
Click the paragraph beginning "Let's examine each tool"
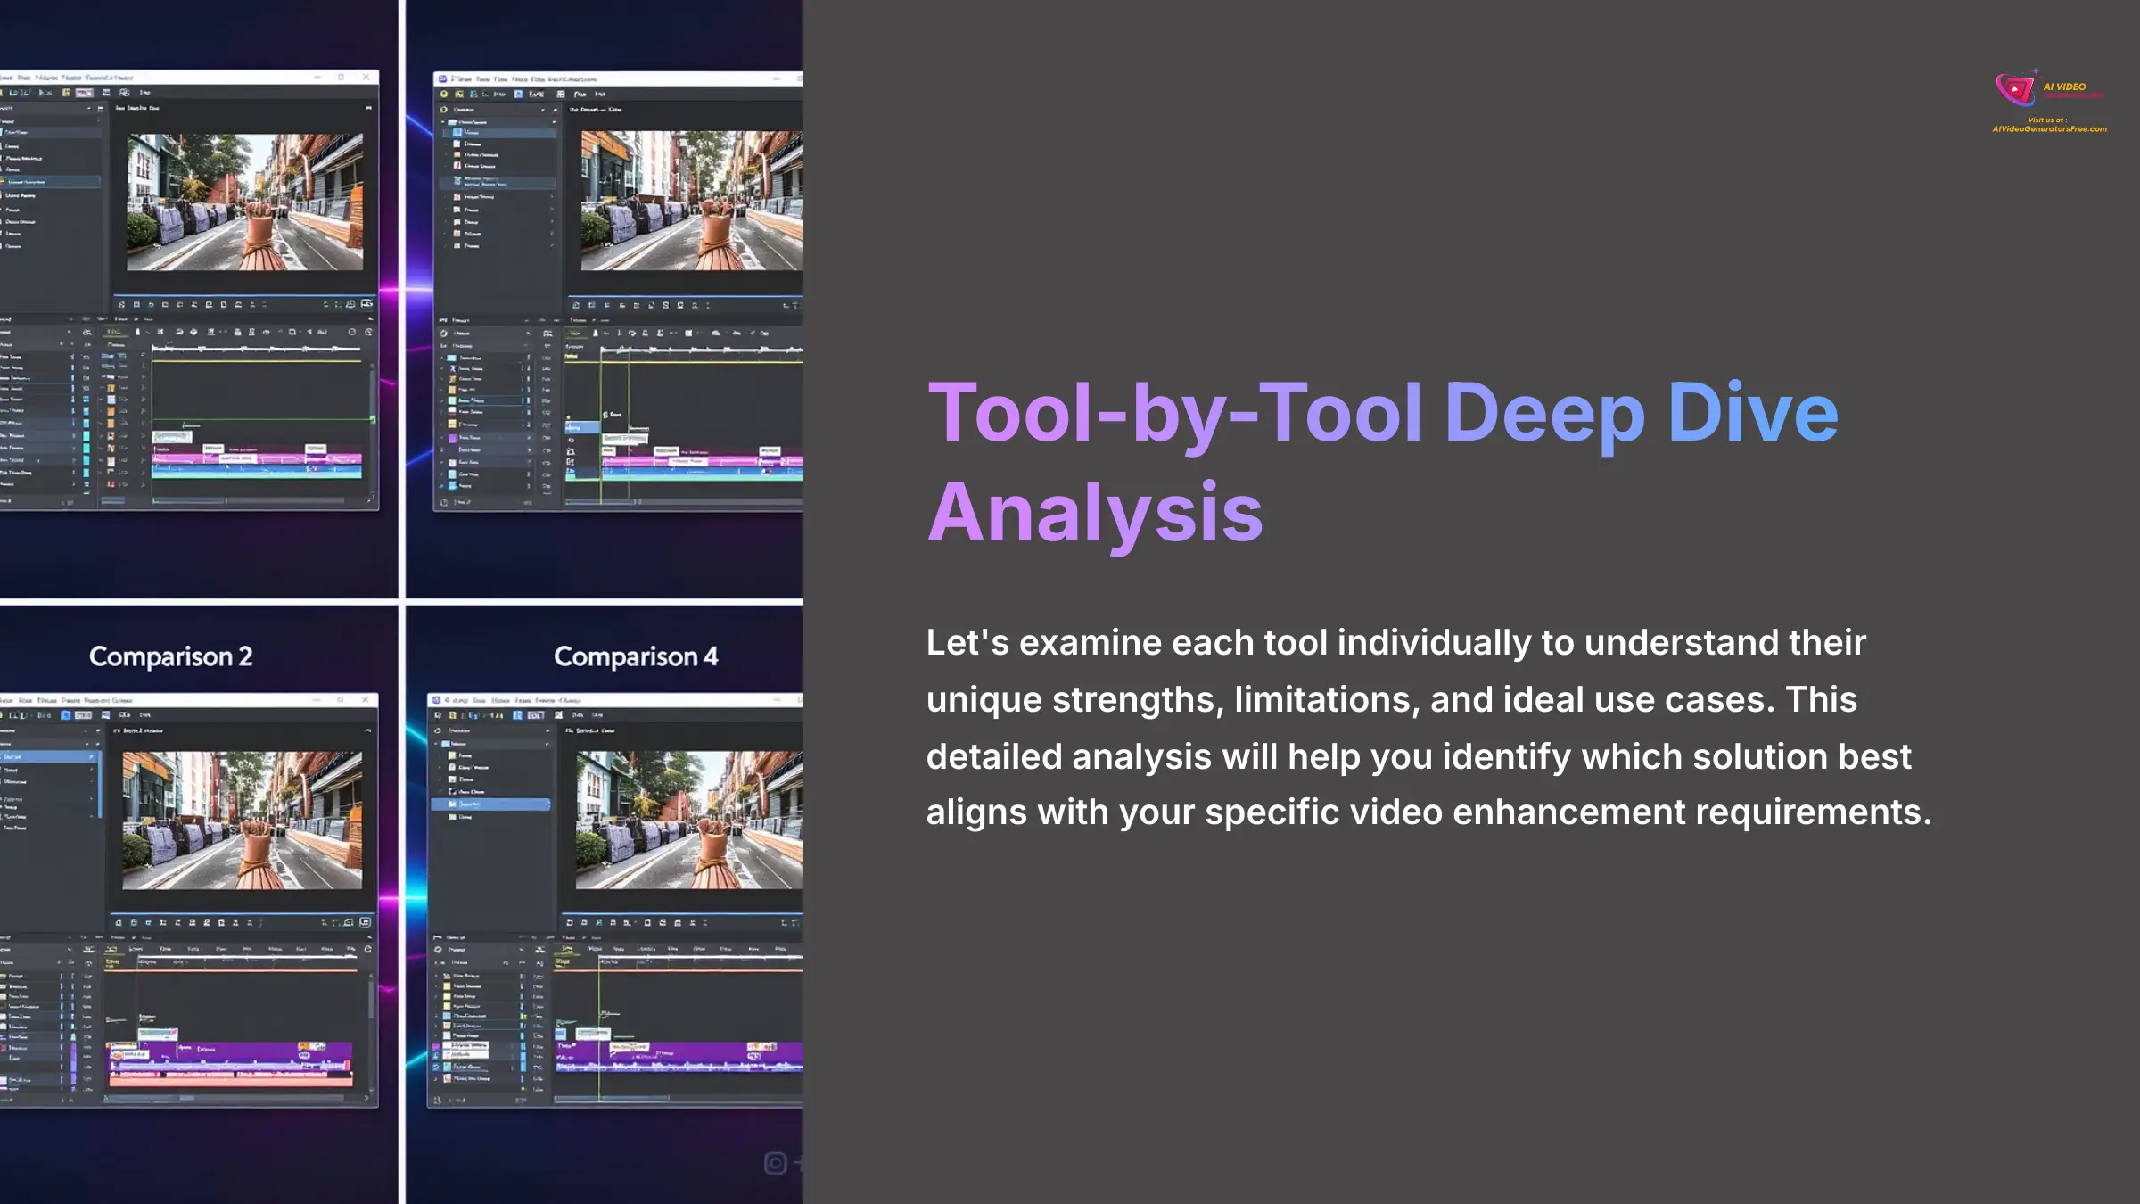pos(1428,727)
